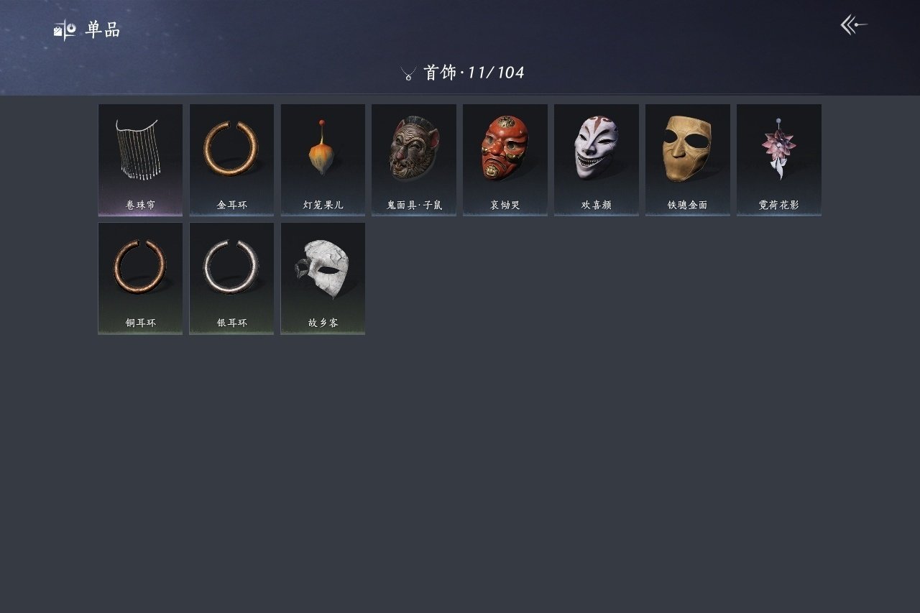Click the 故乡客 name label
Viewport: 920px width, 613px height.
click(323, 323)
